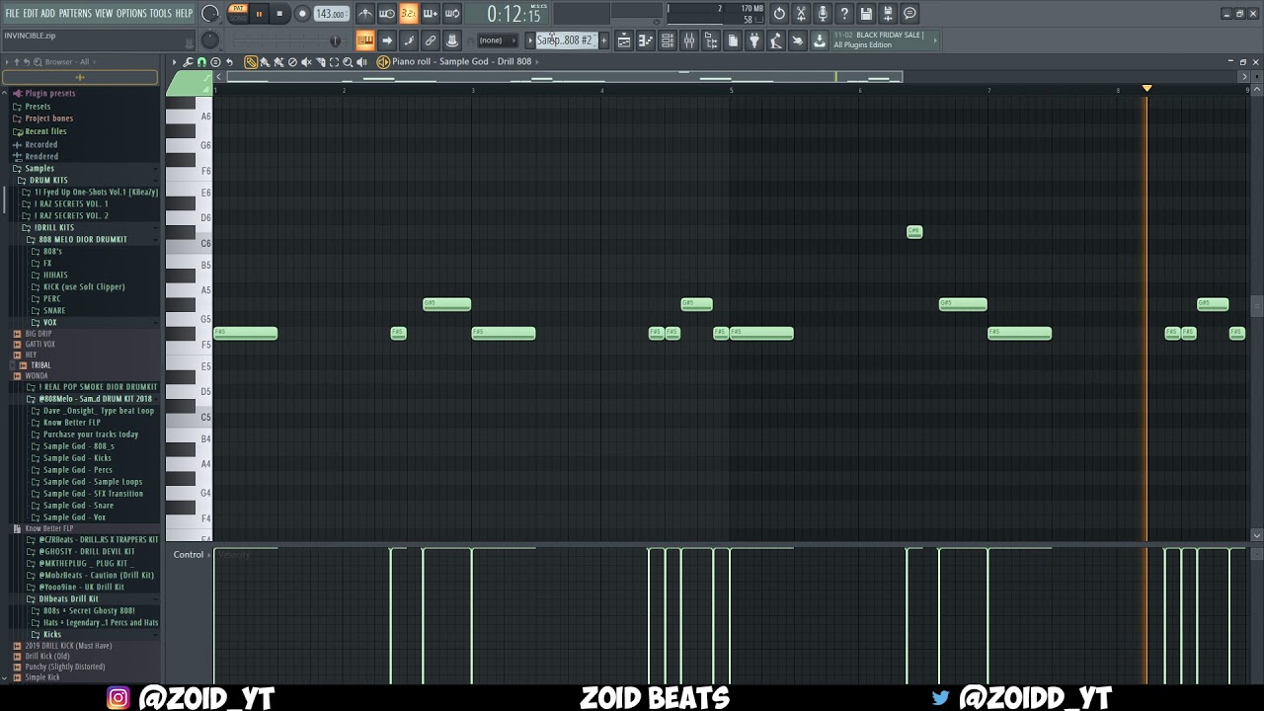
Task: Expand the Plugin presets folder
Action: [x=49, y=94]
